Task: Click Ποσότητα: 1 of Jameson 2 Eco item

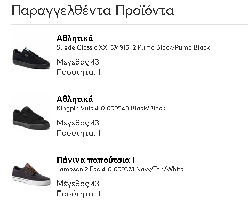Action: (78, 194)
